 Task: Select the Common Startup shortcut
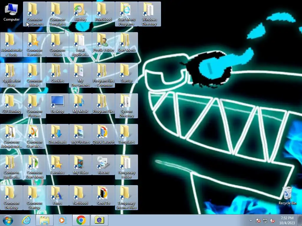tap(34, 197)
